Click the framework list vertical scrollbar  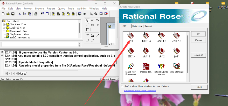188,54
